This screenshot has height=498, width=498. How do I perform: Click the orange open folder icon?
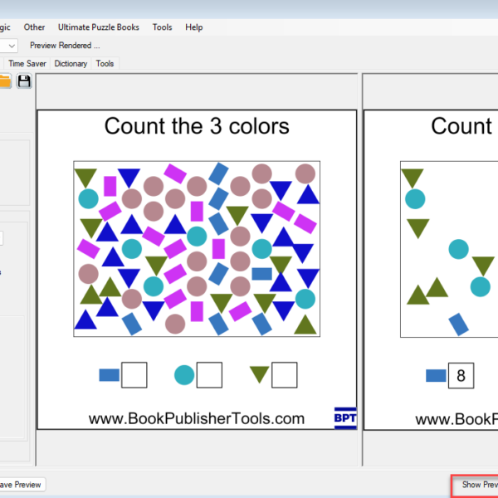point(5,81)
